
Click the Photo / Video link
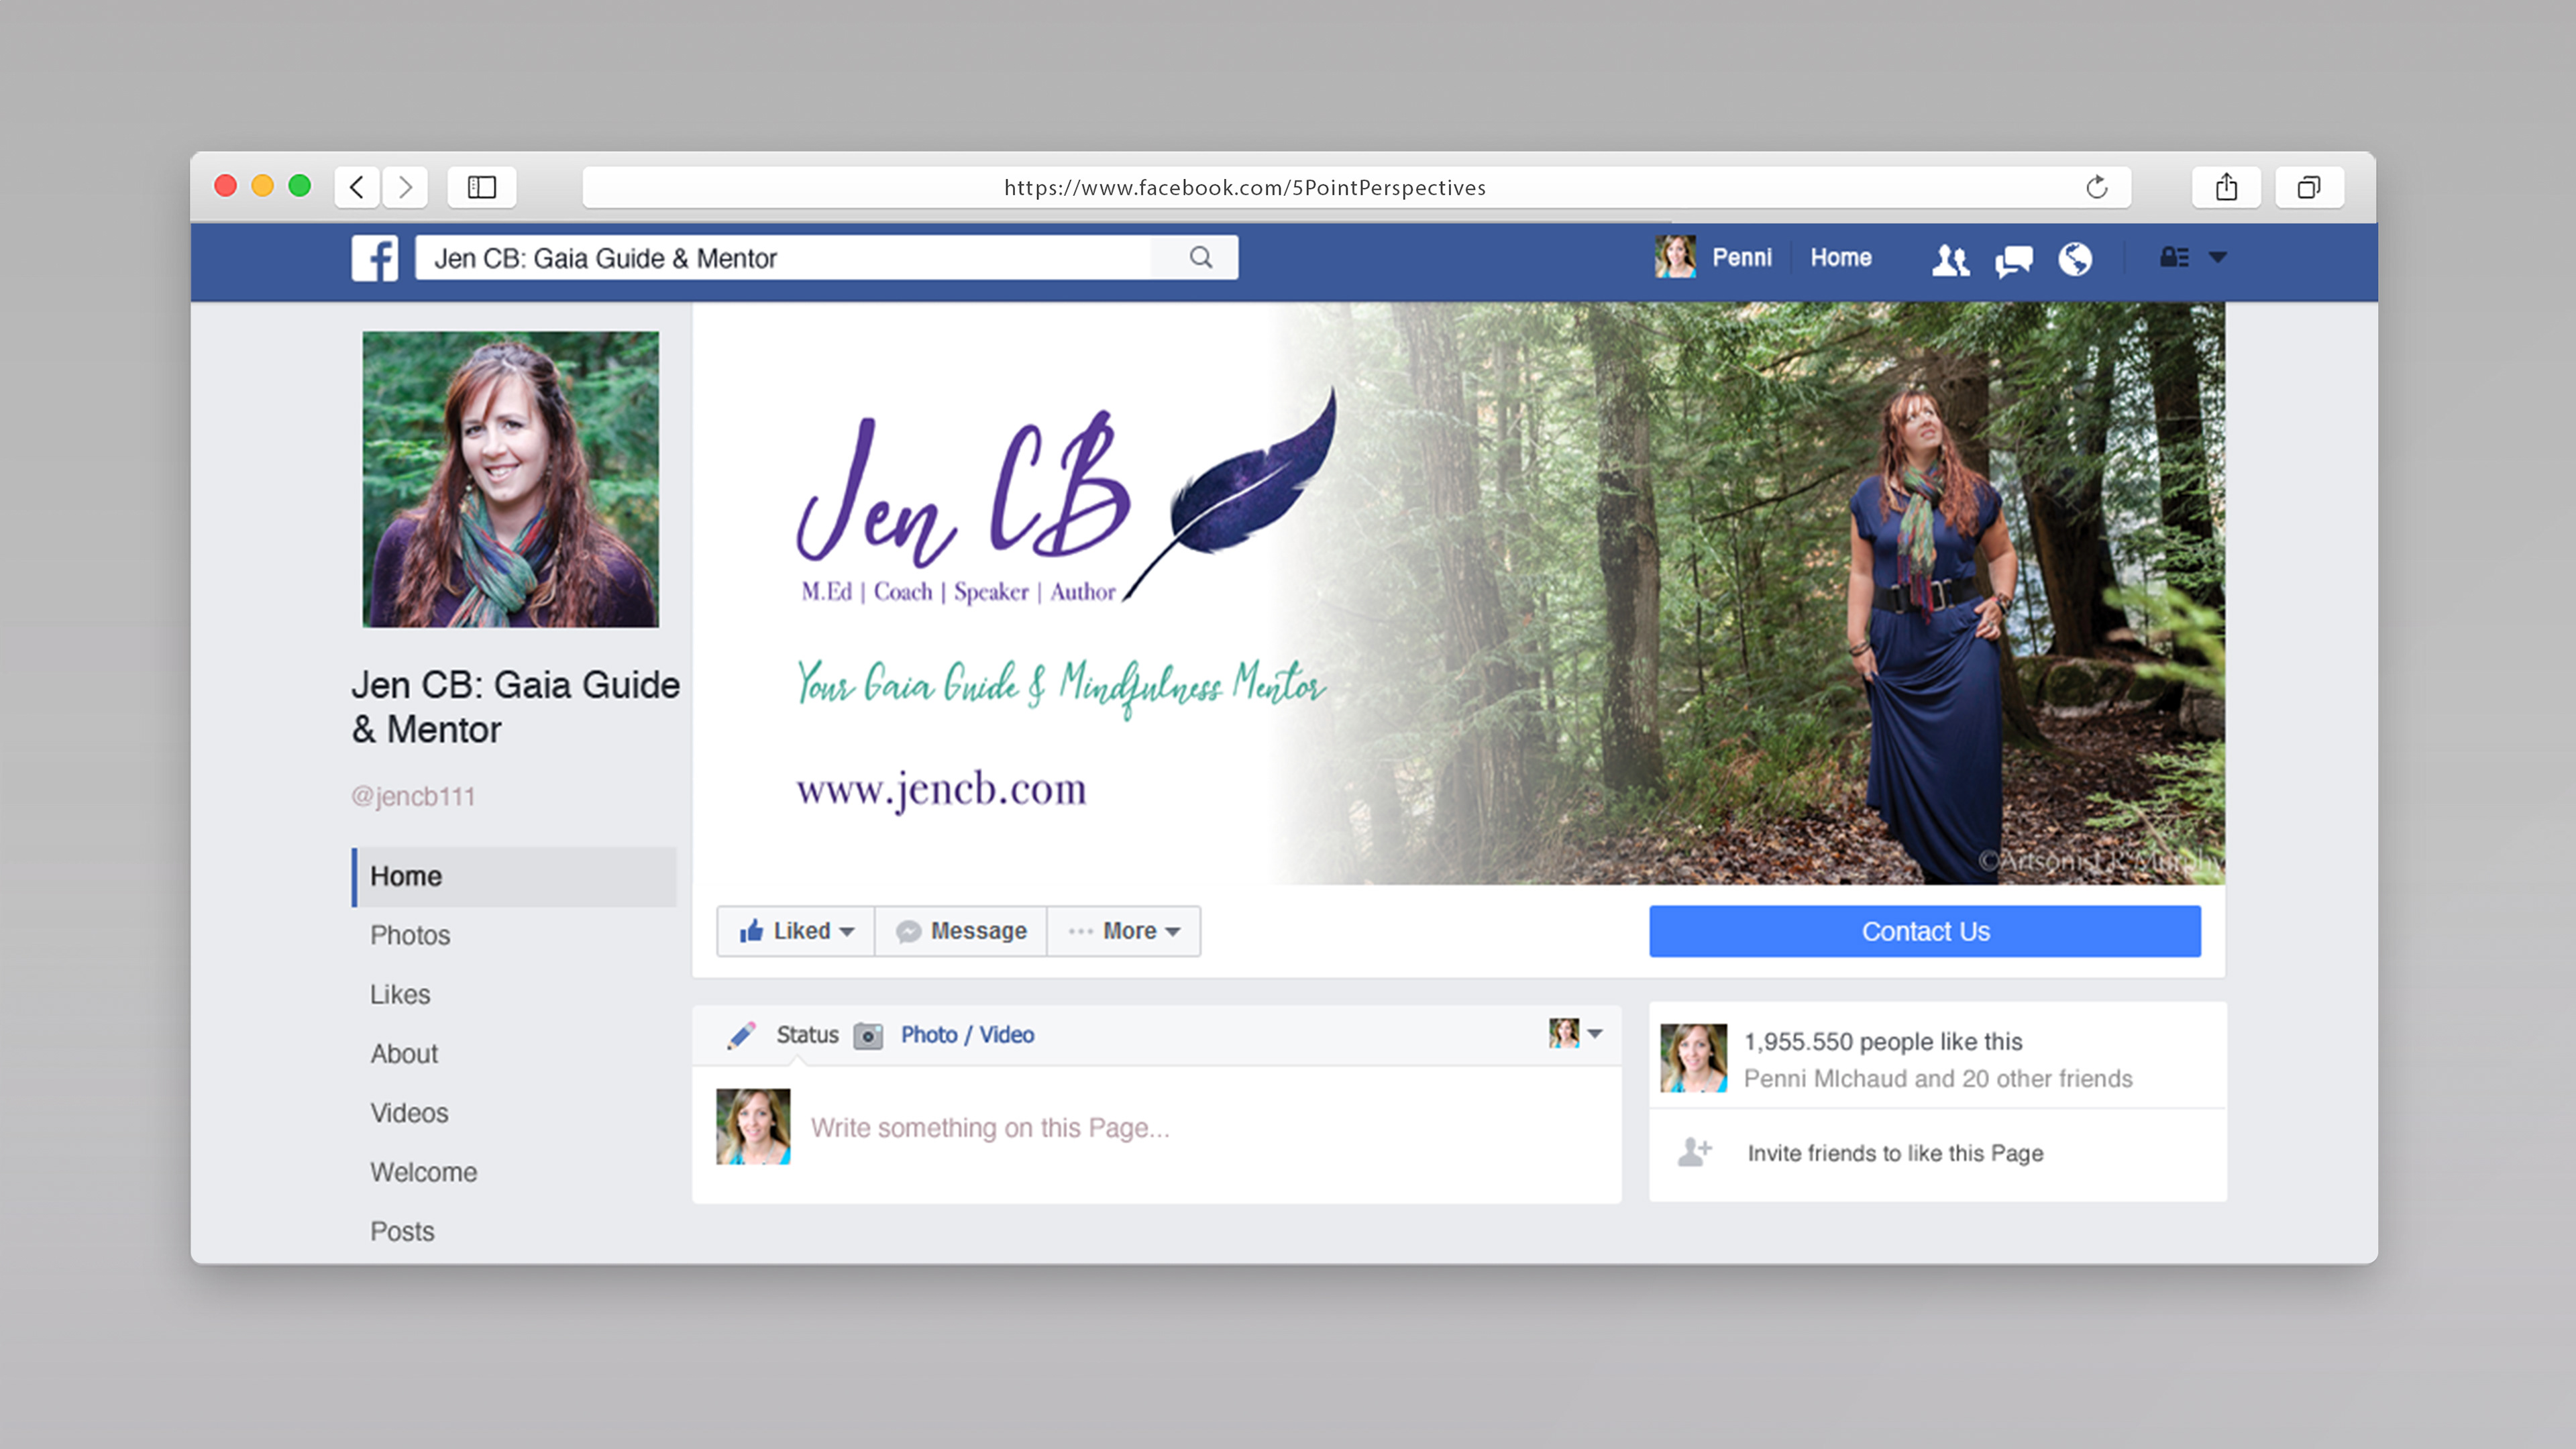pyautogui.click(x=967, y=1035)
